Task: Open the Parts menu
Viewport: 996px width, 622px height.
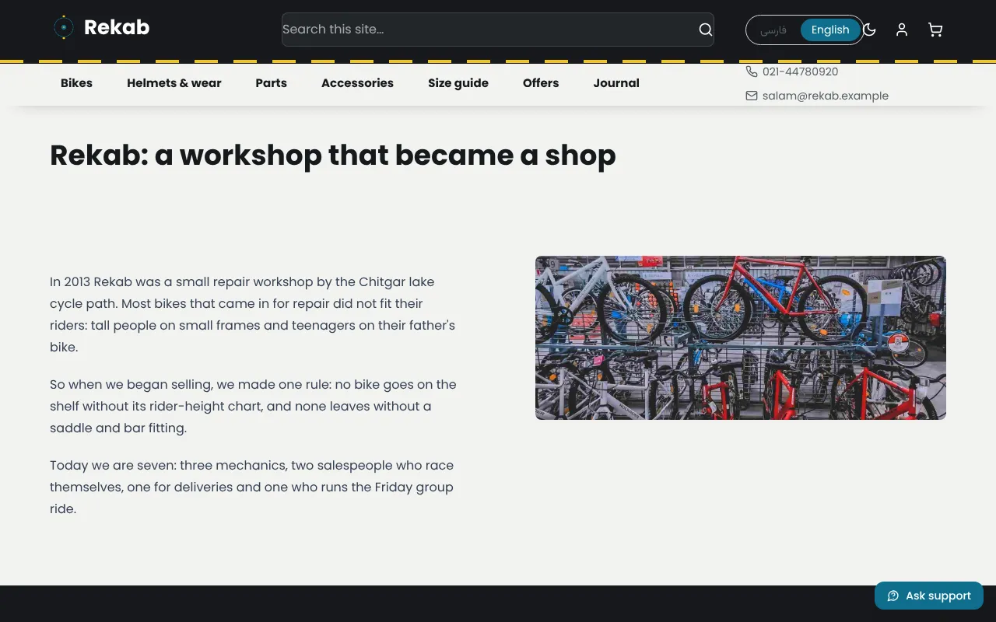Action: tap(272, 83)
